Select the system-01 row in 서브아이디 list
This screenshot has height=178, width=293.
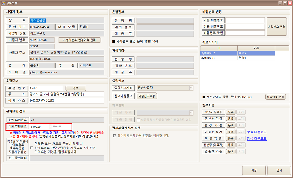(218, 58)
